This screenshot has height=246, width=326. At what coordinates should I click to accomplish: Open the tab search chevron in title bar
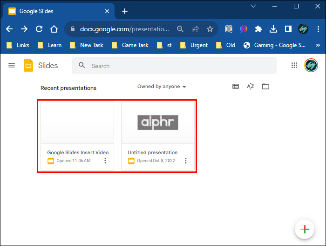pyautogui.click(x=253, y=6)
